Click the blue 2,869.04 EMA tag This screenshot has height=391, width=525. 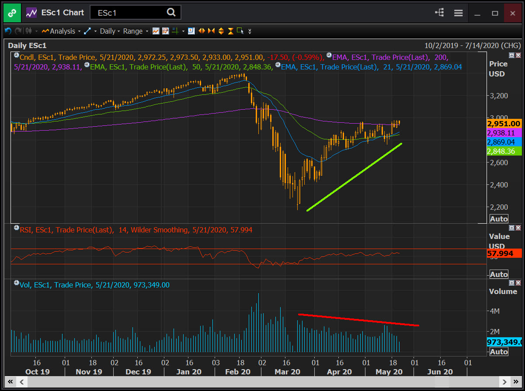(x=504, y=142)
